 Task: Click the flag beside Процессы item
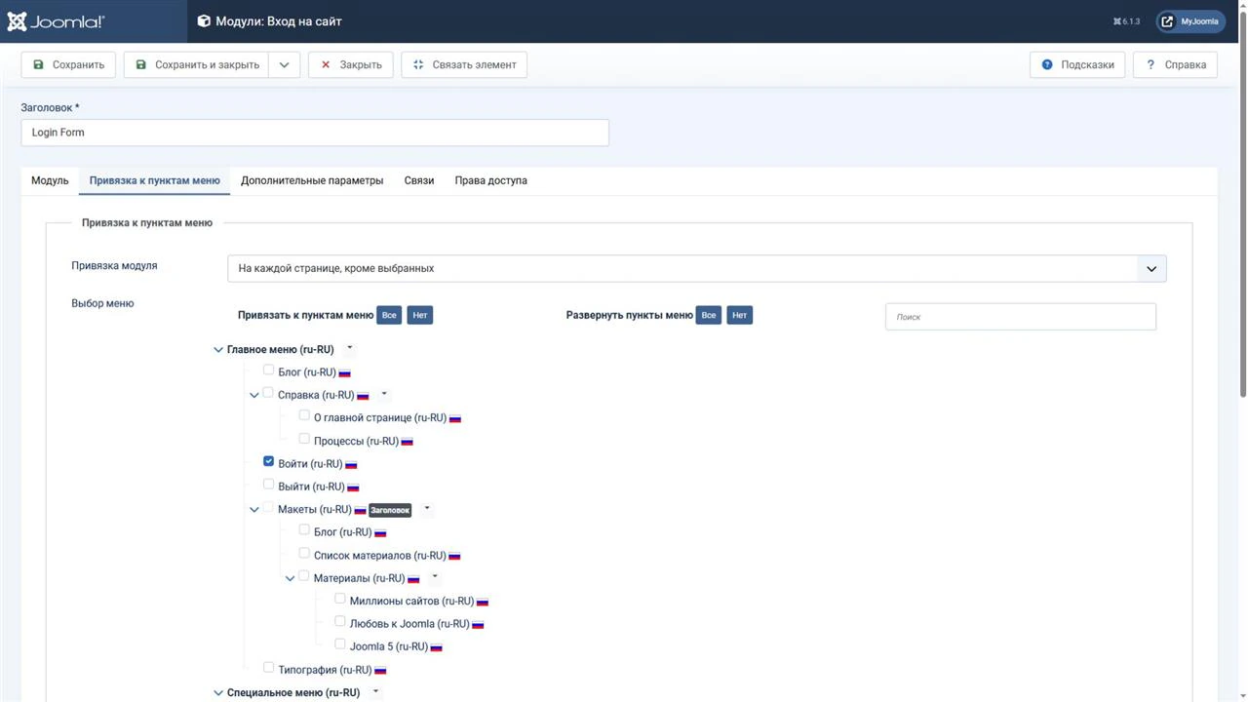click(x=407, y=442)
